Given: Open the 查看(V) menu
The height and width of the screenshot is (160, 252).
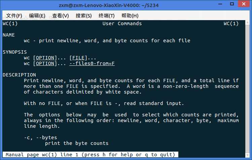Looking at the screenshot, I should (x=61, y=16).
